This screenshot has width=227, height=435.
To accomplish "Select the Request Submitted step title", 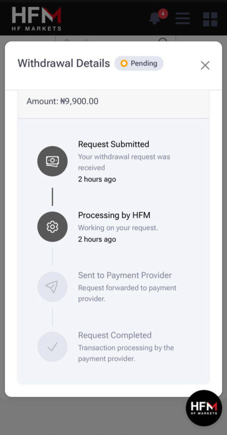I will pos(113,144).
